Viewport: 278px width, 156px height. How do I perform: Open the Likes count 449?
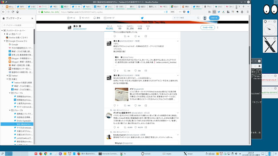tap(140, 28)
